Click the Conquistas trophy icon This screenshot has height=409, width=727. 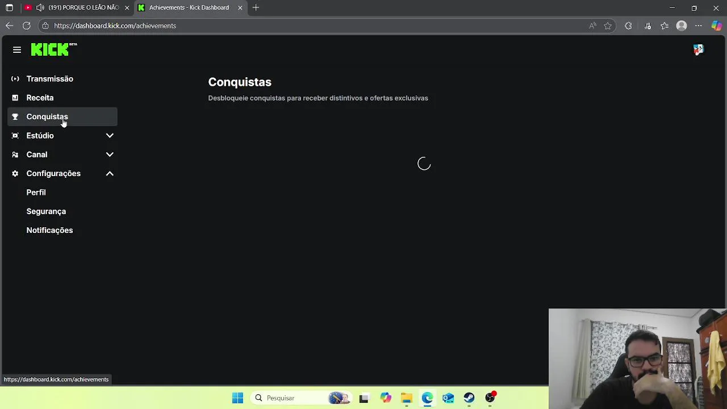15,116
